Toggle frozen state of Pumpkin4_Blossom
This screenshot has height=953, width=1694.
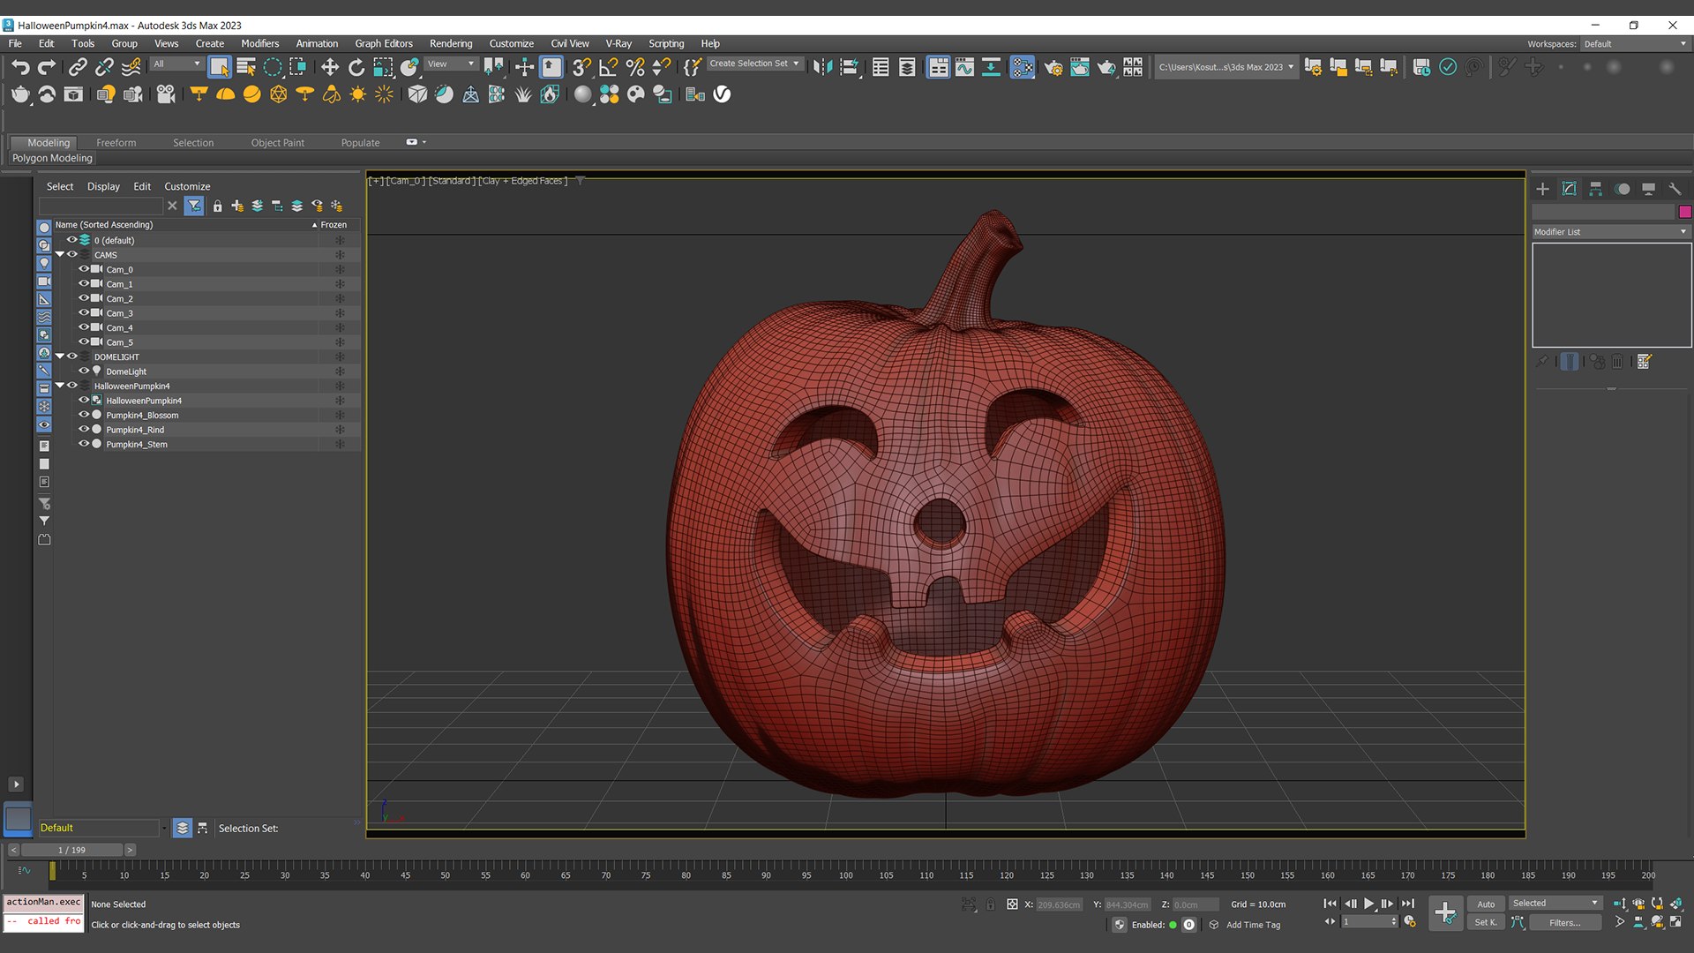click(x=340, y=415)
